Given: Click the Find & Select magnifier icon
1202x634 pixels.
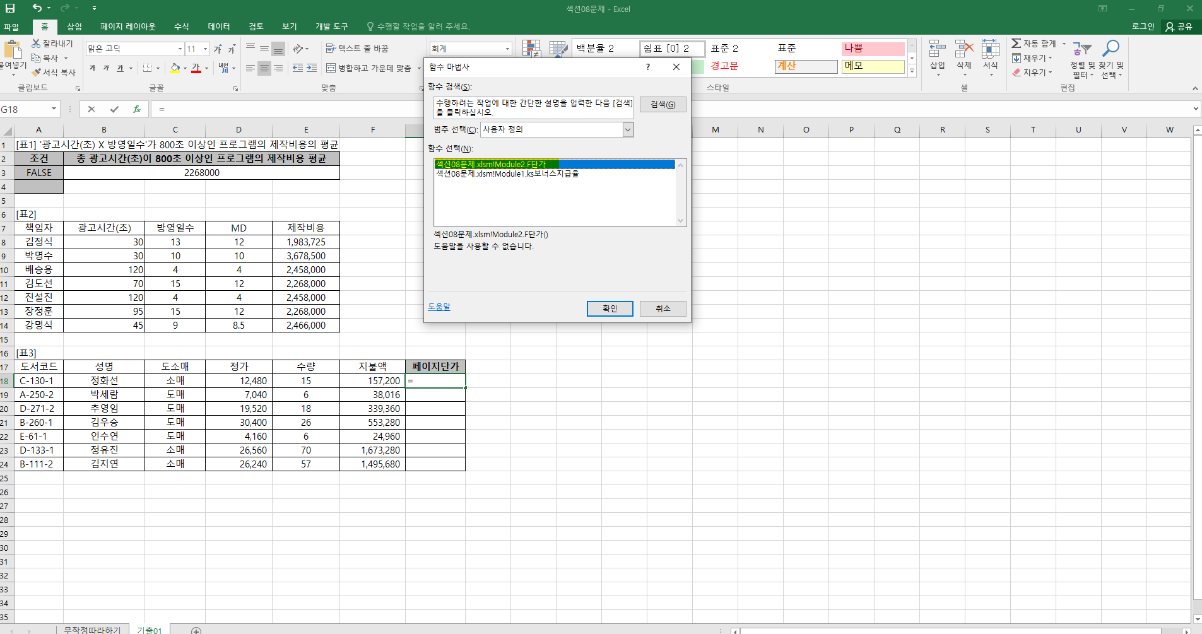Looking at the screenshot, I should pos(1111,49).
